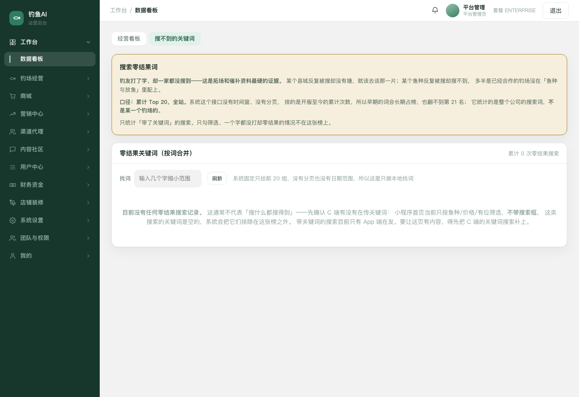Go to 工作台 breadcrumb link
The image size is (579, 397).
tap(118, 10)
